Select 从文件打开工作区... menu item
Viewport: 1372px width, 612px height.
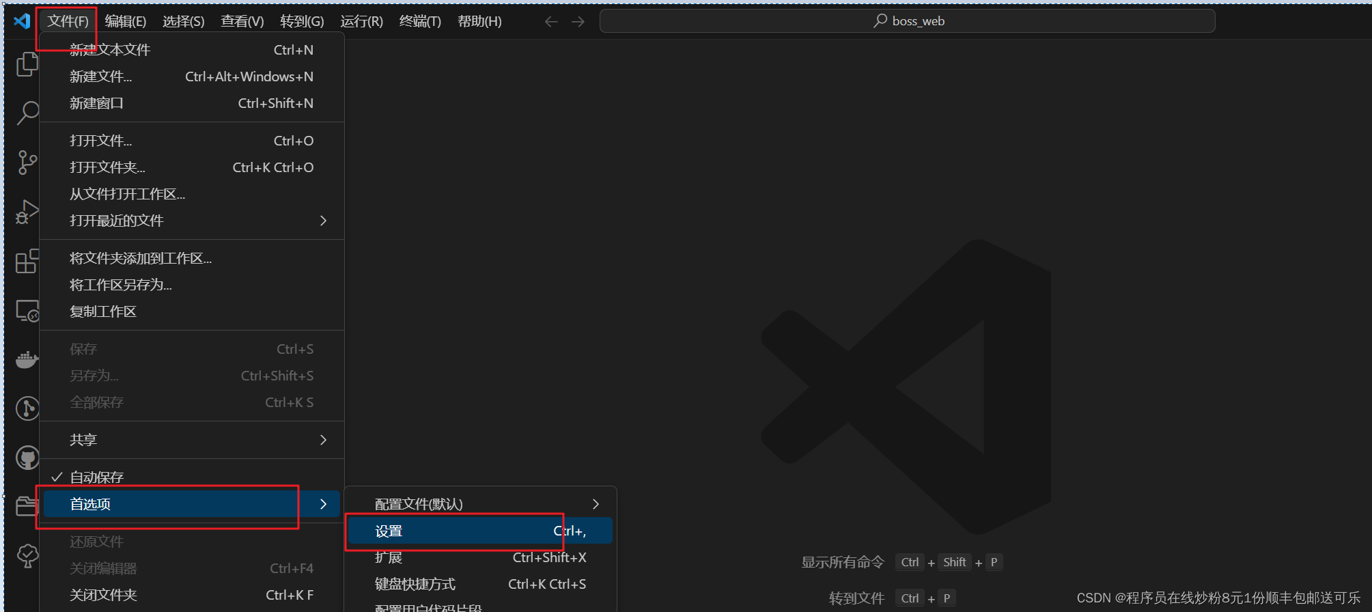click(x=192, y=194)
